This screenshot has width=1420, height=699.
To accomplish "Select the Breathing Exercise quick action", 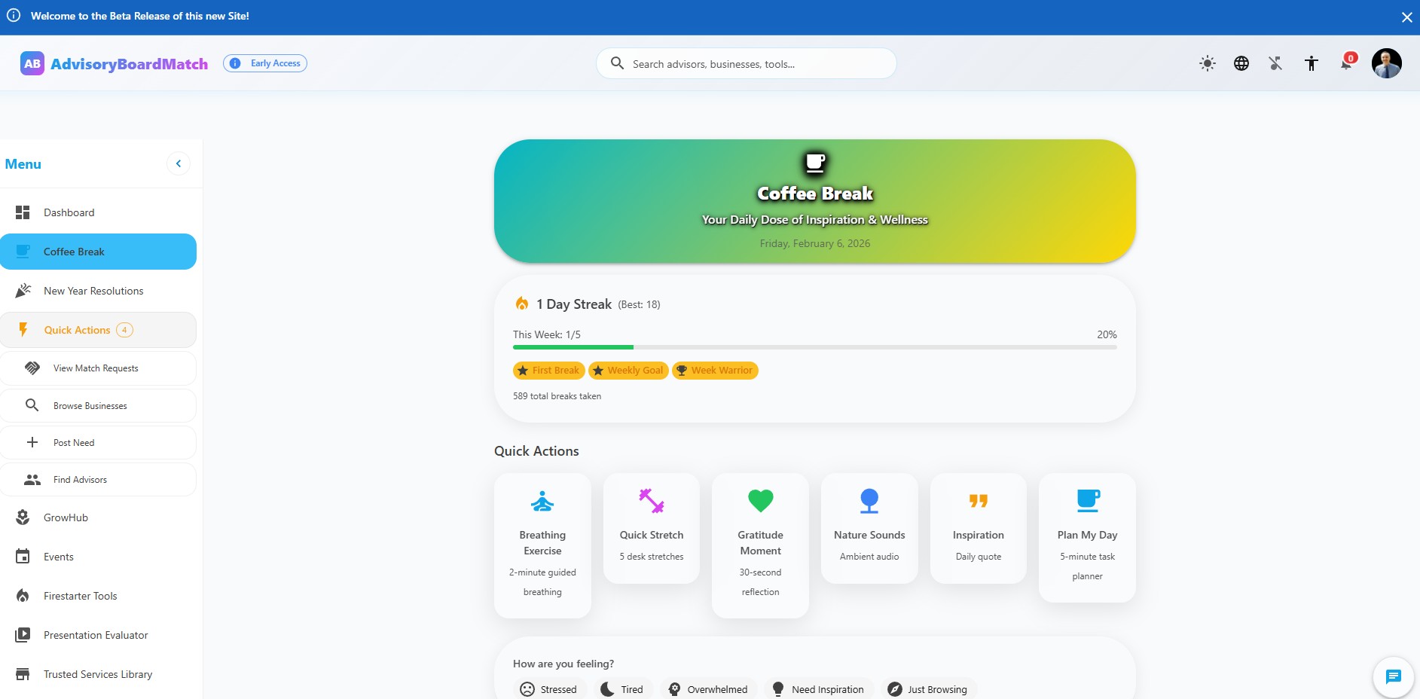I will click(542, 544).
